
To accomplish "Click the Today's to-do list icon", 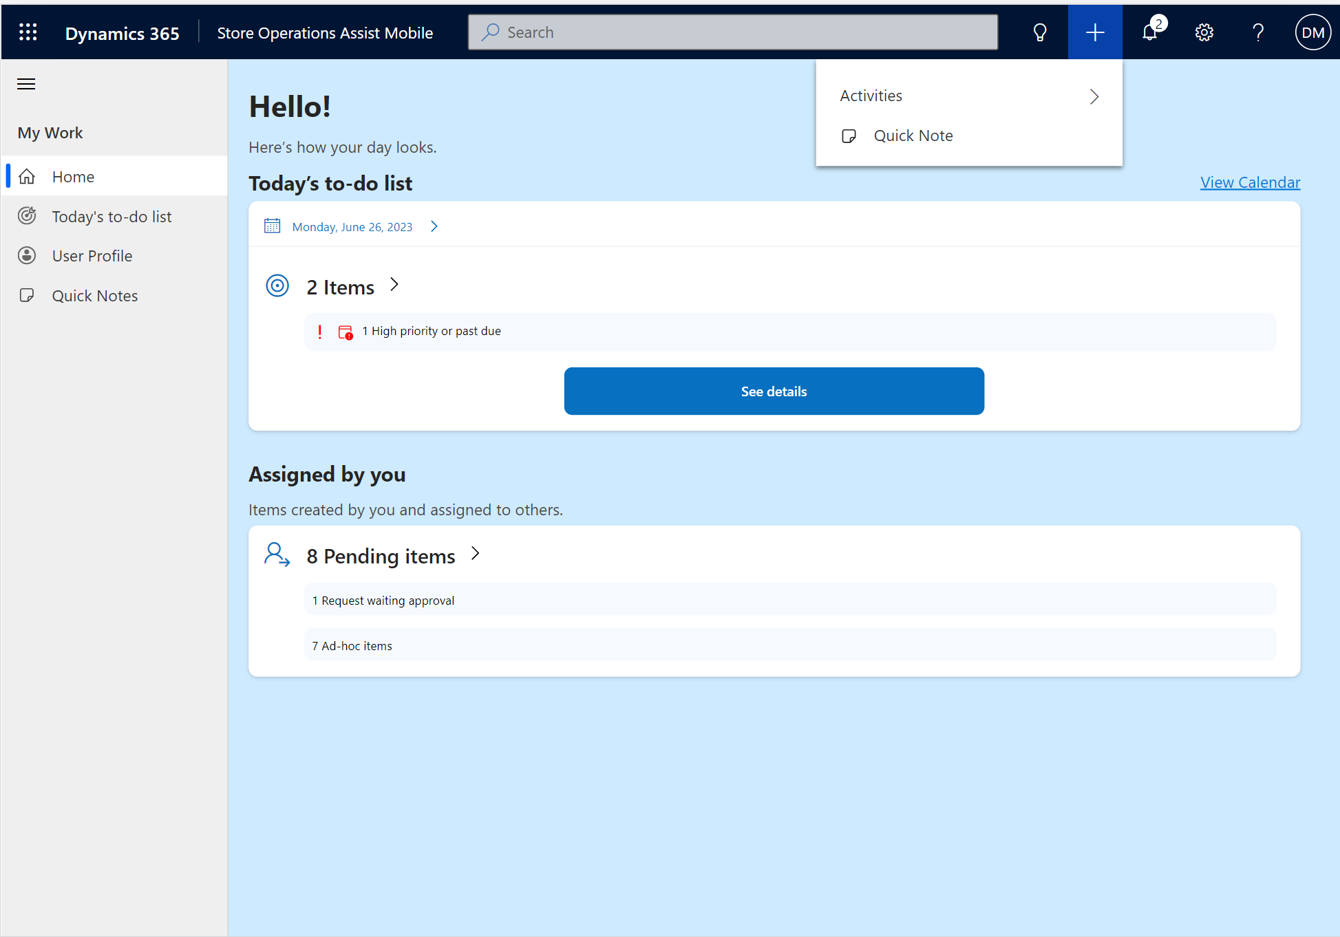I will click(x=28, y=216).
